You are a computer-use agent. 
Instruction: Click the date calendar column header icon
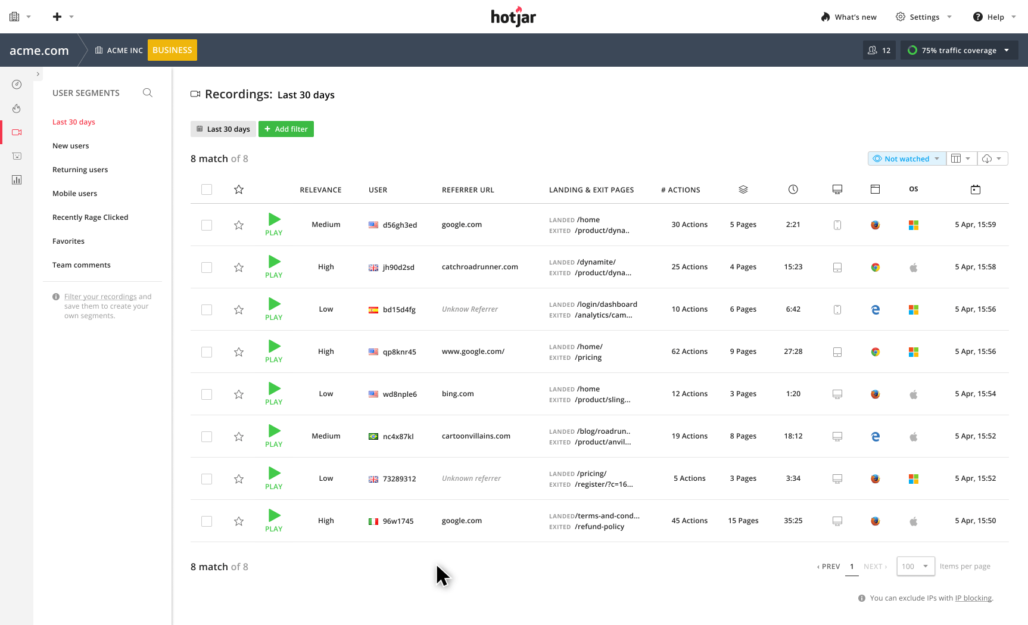click(975, 189)
